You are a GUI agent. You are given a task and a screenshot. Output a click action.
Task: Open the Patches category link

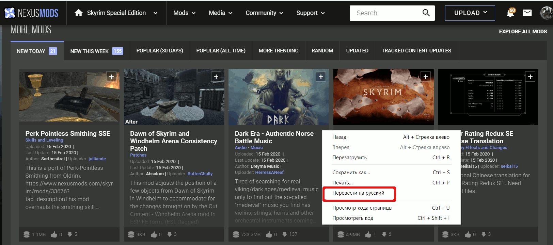138,155
